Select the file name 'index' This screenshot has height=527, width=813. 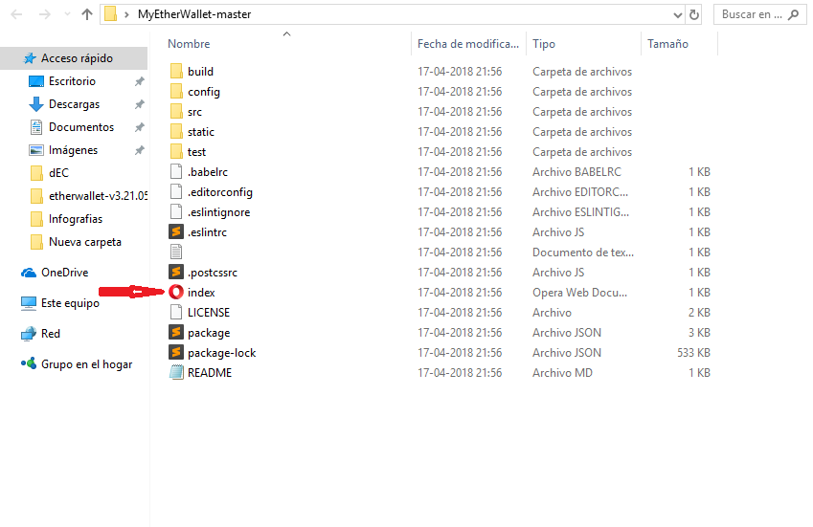201,293
